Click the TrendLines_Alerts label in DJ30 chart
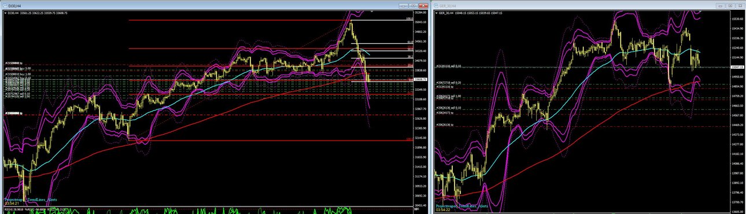Screen dimensions: 746x214 [x=30, y=199]
